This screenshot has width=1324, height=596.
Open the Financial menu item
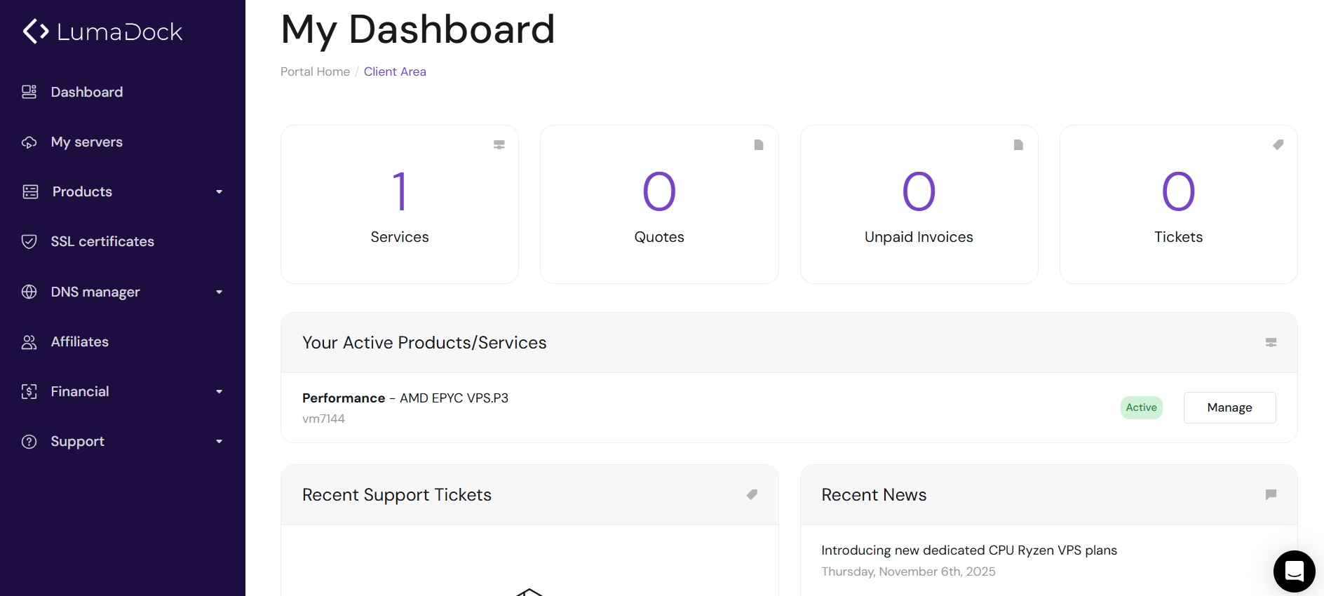point(80,392)
